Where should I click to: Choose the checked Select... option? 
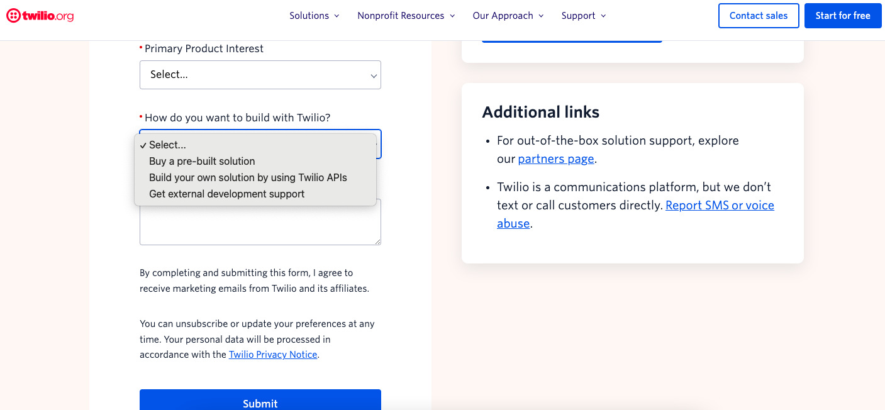[168, 145]
